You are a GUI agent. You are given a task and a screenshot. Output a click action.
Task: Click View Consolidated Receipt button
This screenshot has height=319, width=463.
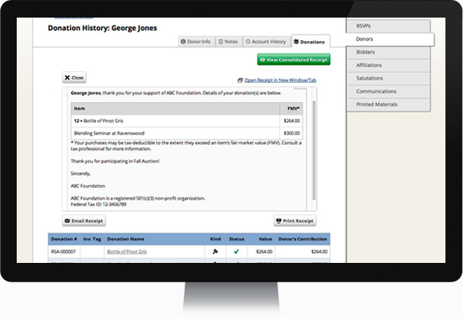click(x=294, y=59)
